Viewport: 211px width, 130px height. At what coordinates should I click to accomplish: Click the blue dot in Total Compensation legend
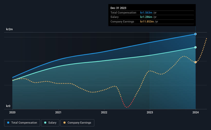click(x=8, y=123)
